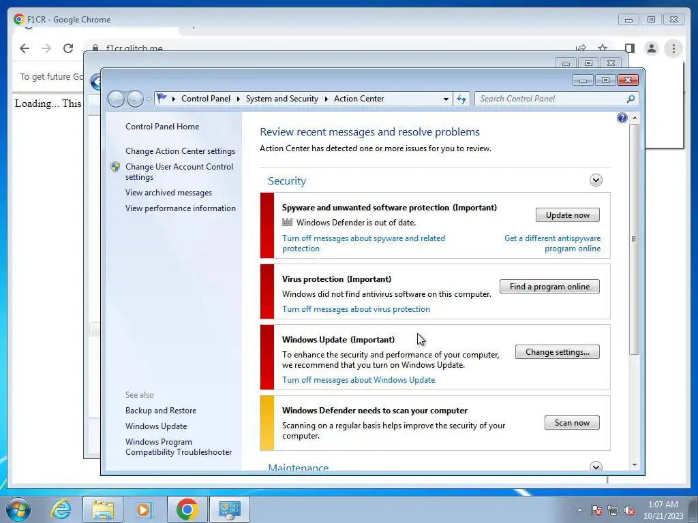Click Control Panel breadcrumb segment
The height and width of the screenshot is (523, 698).
(x=206, y=99)
